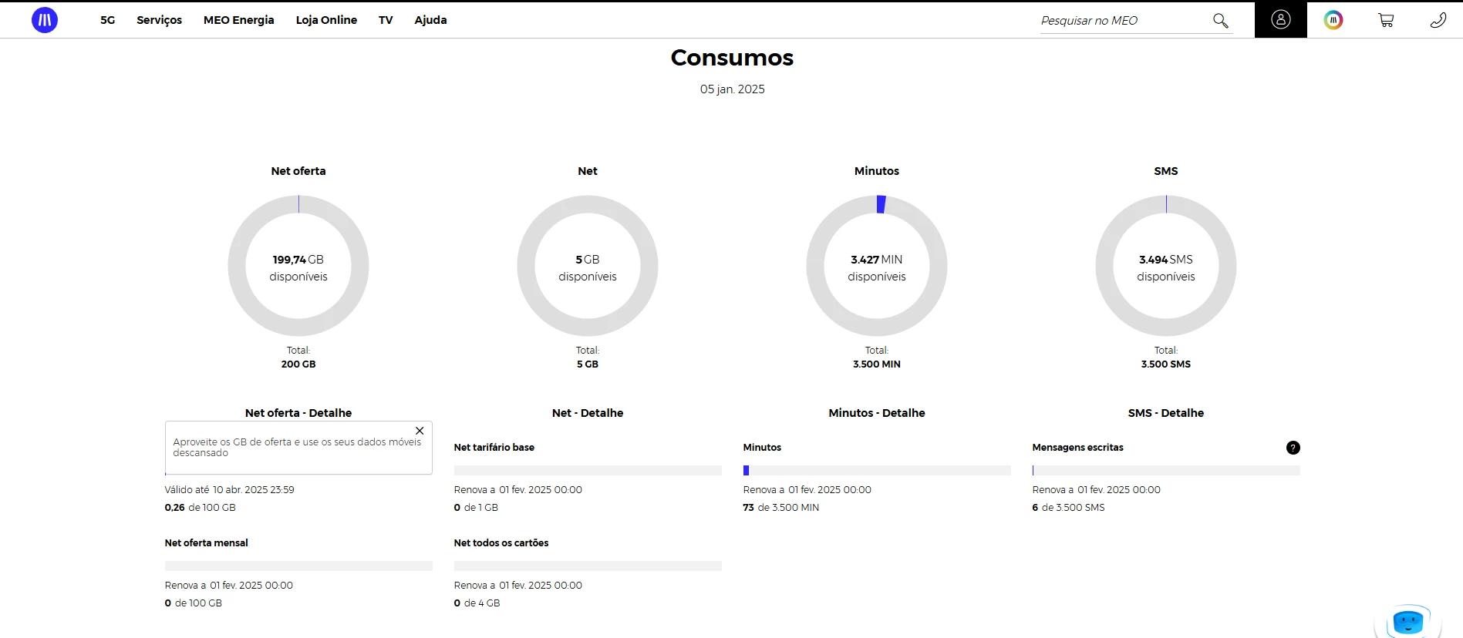The image size is (1463, 638).
Task: Click the Minutos progress bar
Action: pos(877,470)
